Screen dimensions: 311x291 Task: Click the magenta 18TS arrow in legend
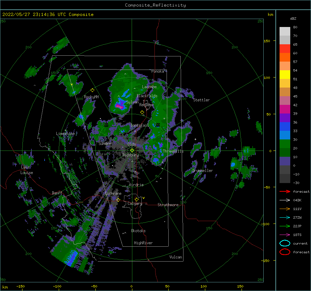tap(285, 235)
